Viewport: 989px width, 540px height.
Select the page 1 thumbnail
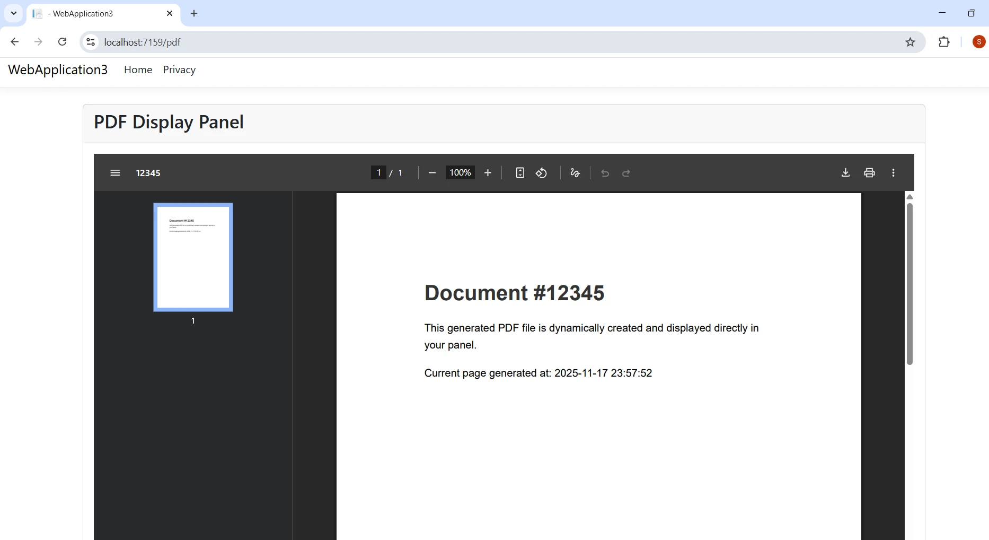pyautogui.click(x=193, y=257)
